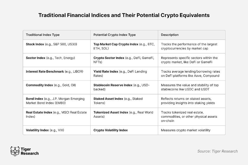Click the Crypto Sector Index cell

pyautogui.click(x=124, y=60)
